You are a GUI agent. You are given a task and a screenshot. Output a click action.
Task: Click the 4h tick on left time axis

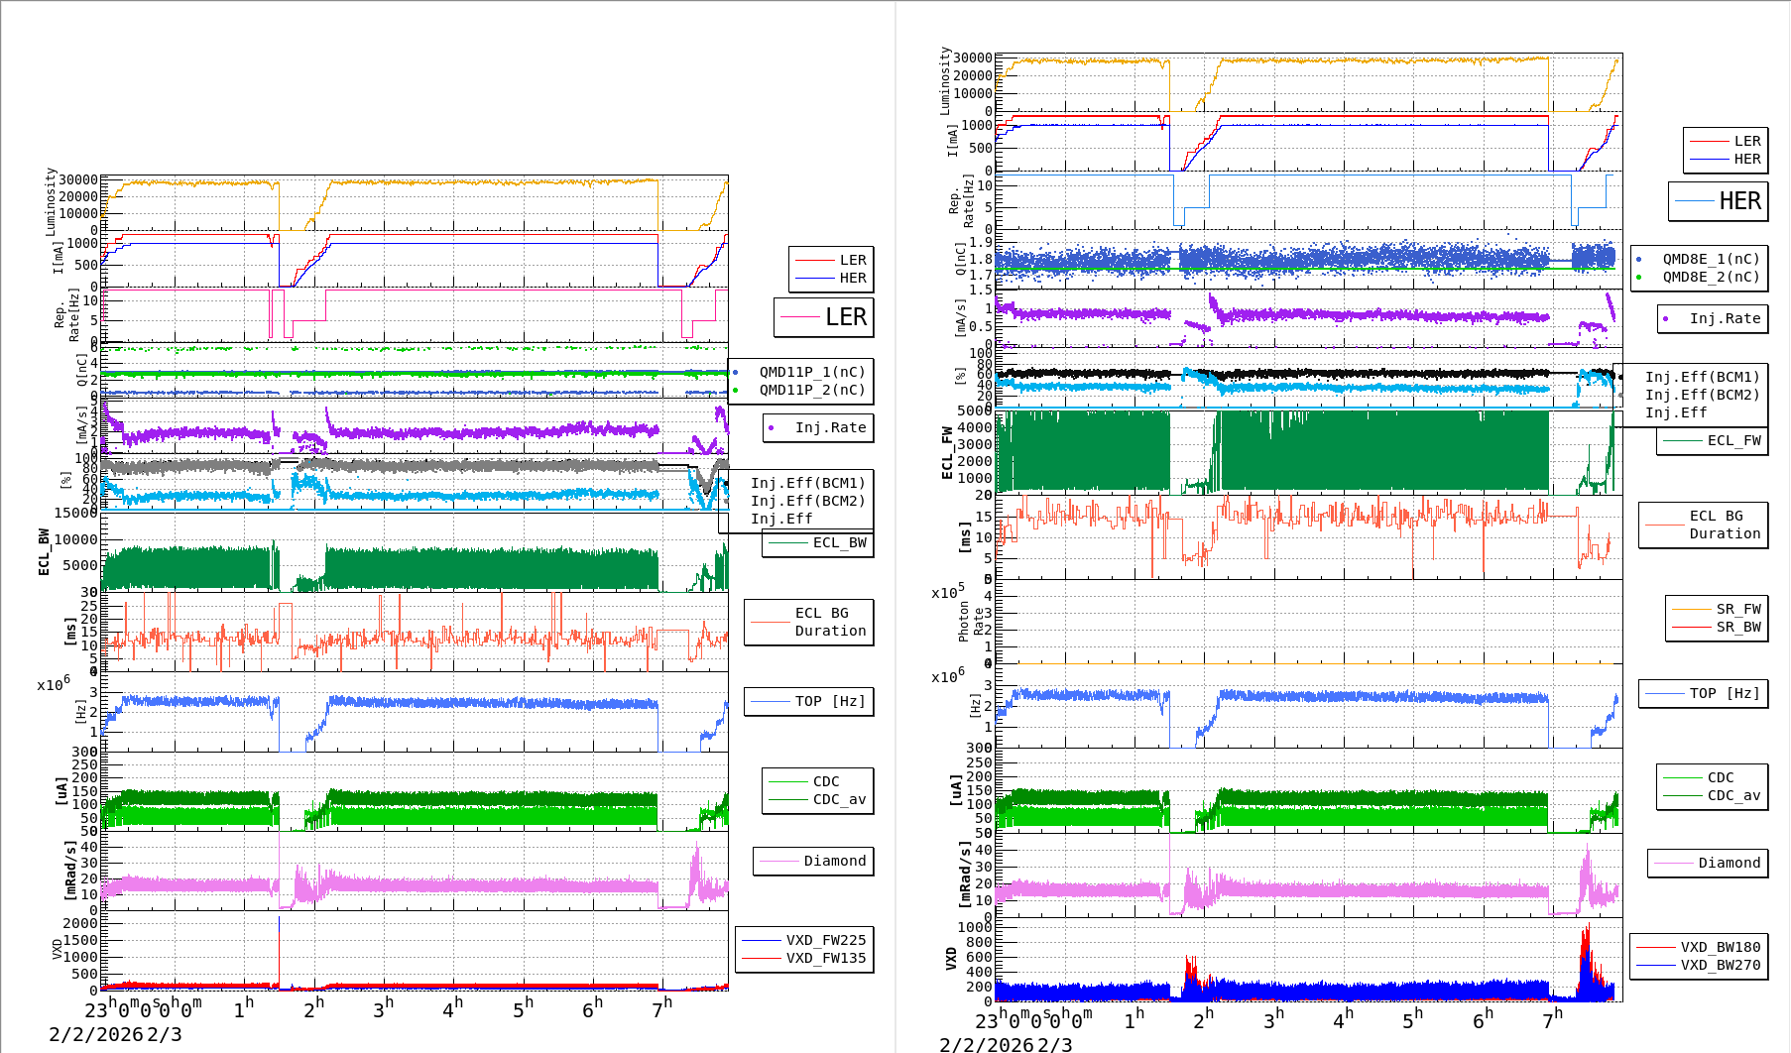[x=452, y=1009]
